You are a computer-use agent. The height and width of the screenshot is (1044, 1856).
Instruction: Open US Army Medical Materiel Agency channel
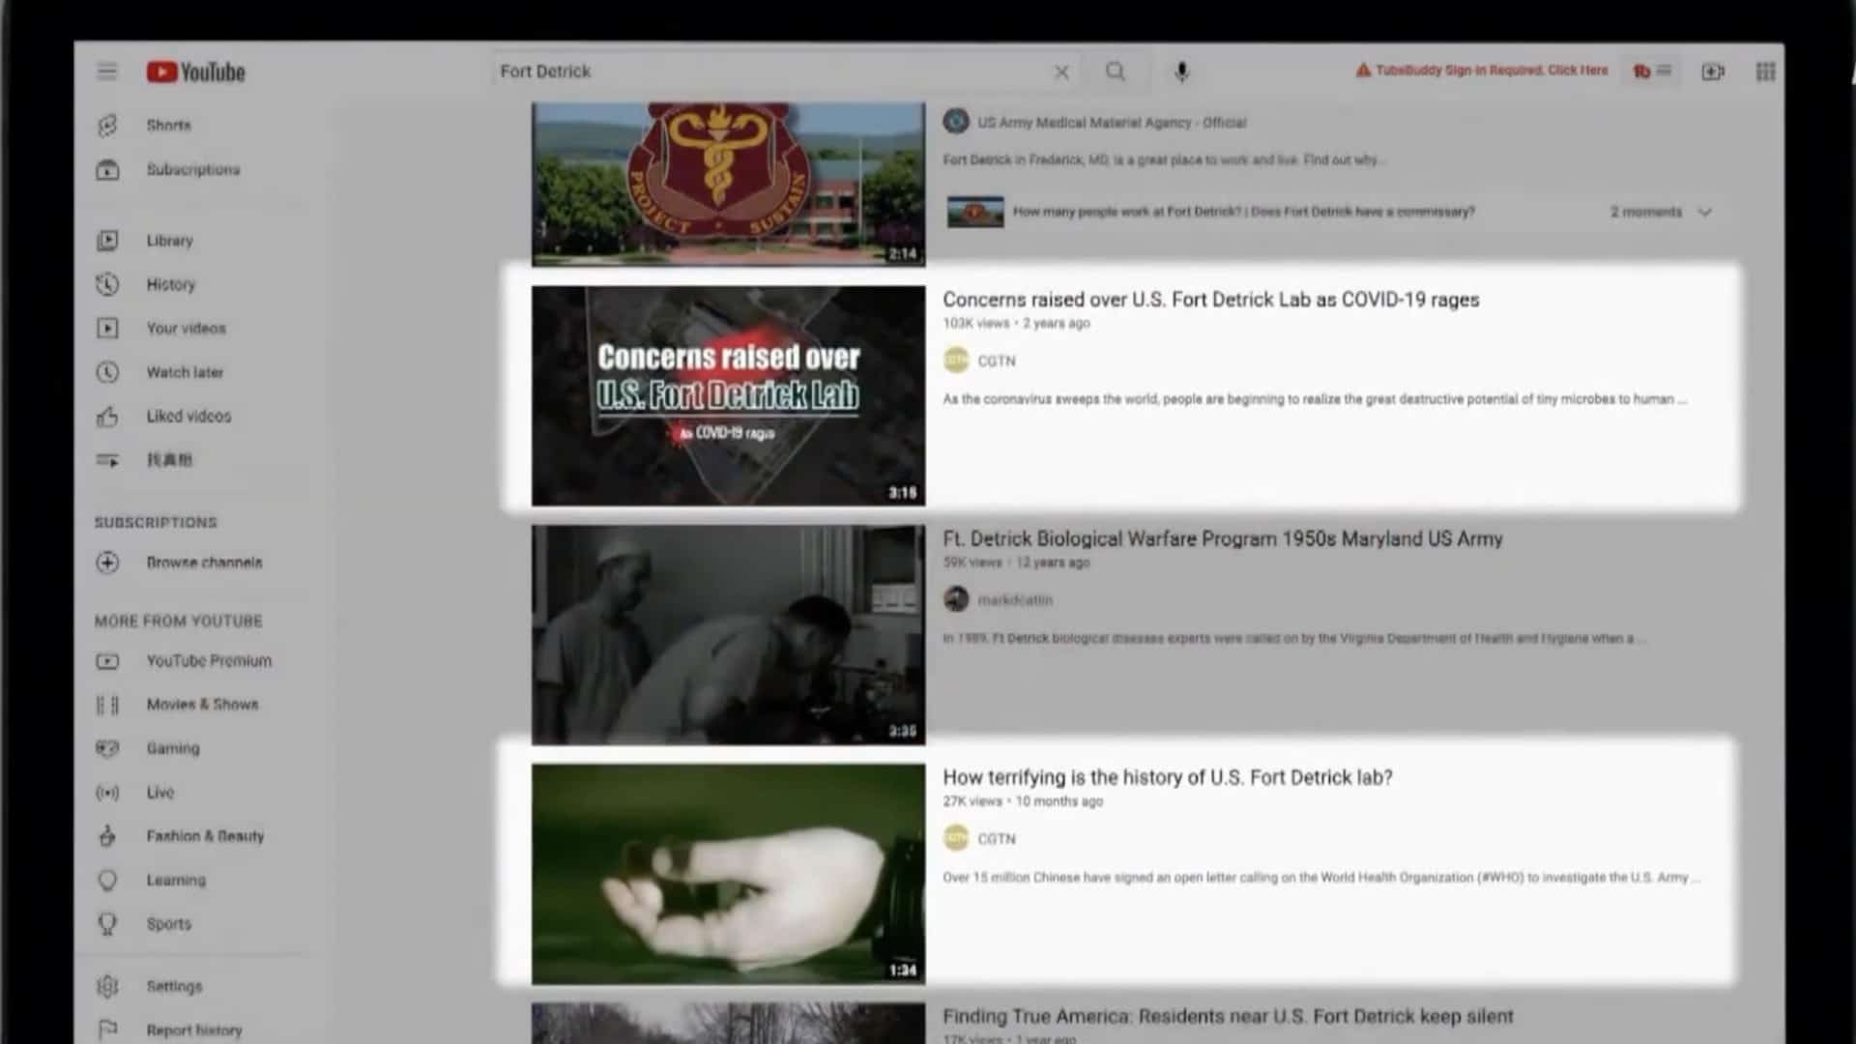(1112, 123)
